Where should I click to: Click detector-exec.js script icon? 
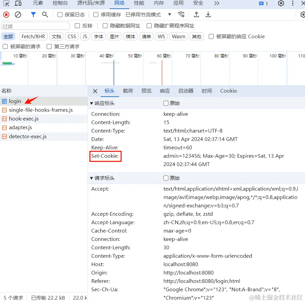coord(4,137)
